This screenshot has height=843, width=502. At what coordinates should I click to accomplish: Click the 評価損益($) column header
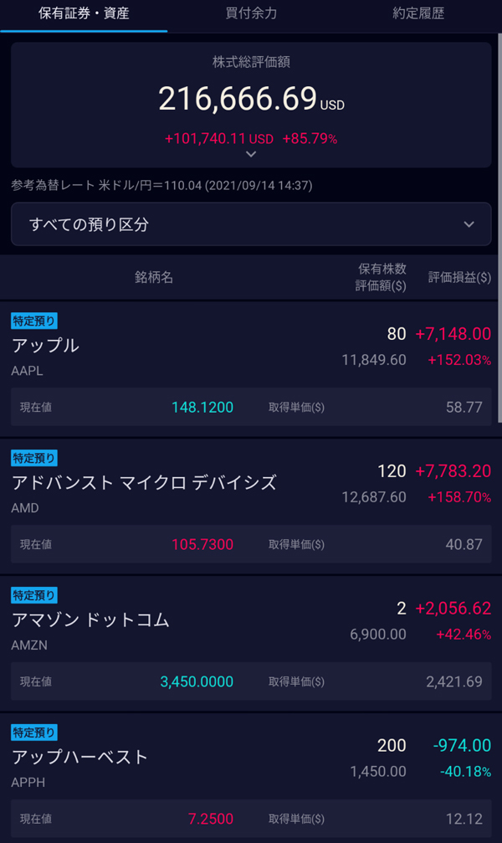(x=459, y=277)
